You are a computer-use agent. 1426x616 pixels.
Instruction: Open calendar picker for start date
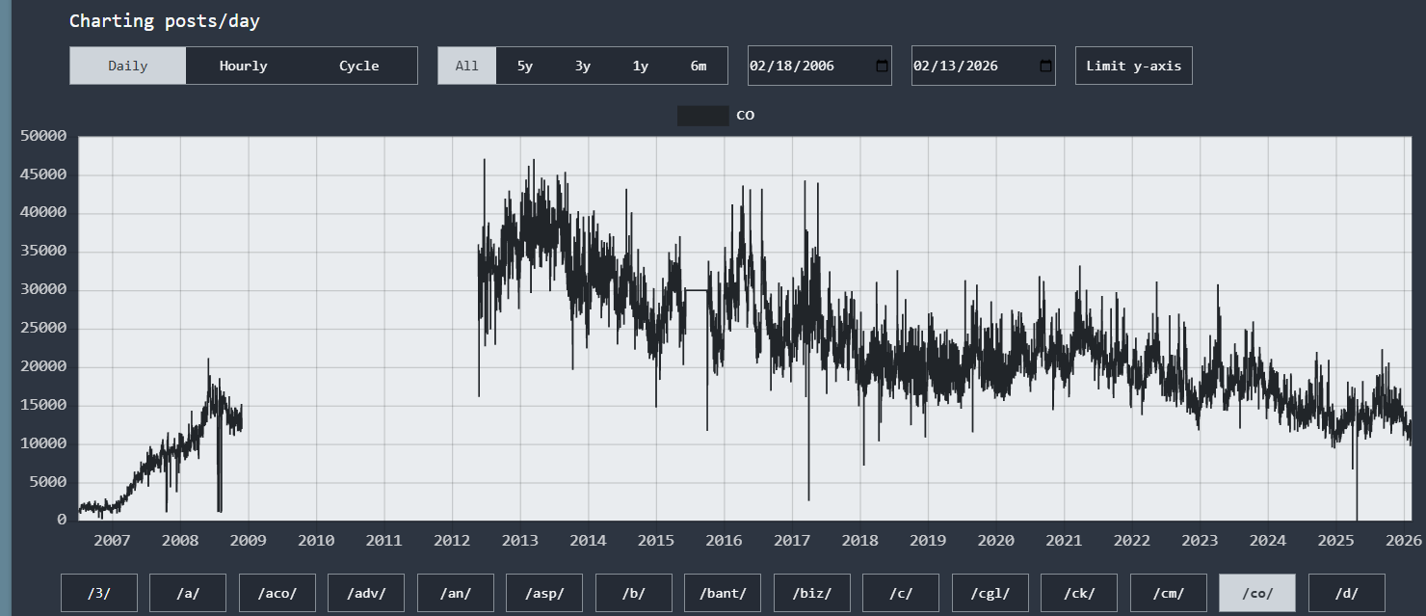tap(882, 66)
